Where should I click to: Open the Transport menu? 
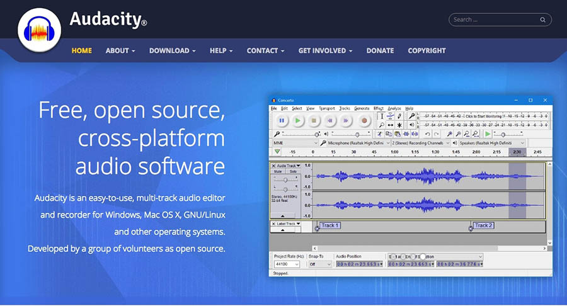pyautogui.click(x=327, y=108)
